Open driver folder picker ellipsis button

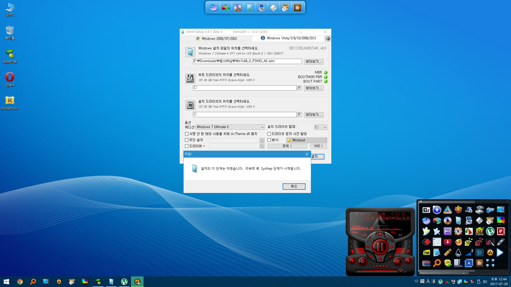tap(262, 146)
